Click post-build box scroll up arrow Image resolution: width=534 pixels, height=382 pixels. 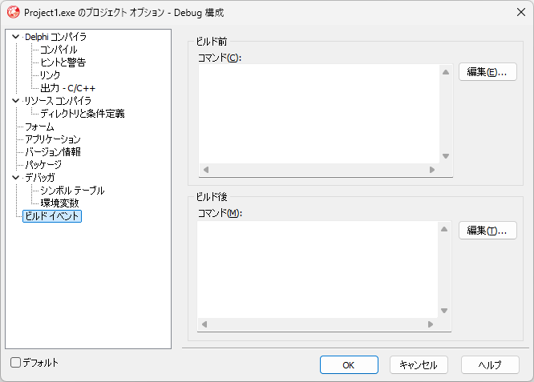[x=444, y=229]
